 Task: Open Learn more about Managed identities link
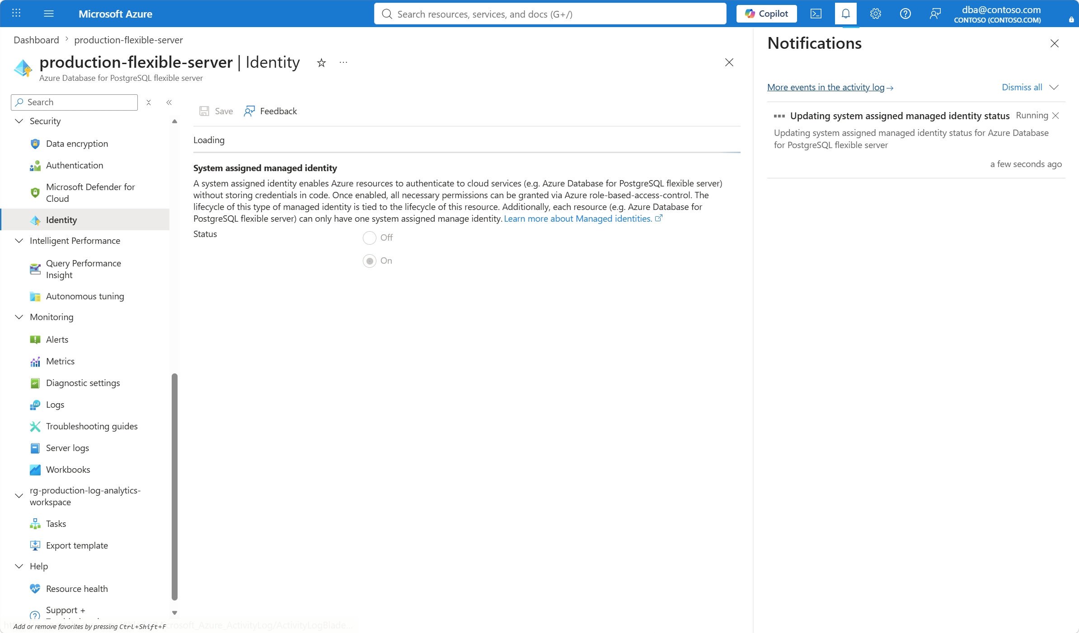click(x=583, y=219)
